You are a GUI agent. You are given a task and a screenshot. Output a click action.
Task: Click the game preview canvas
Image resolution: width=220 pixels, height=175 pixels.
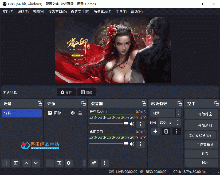pyautogui.click(x=113, y=50)
